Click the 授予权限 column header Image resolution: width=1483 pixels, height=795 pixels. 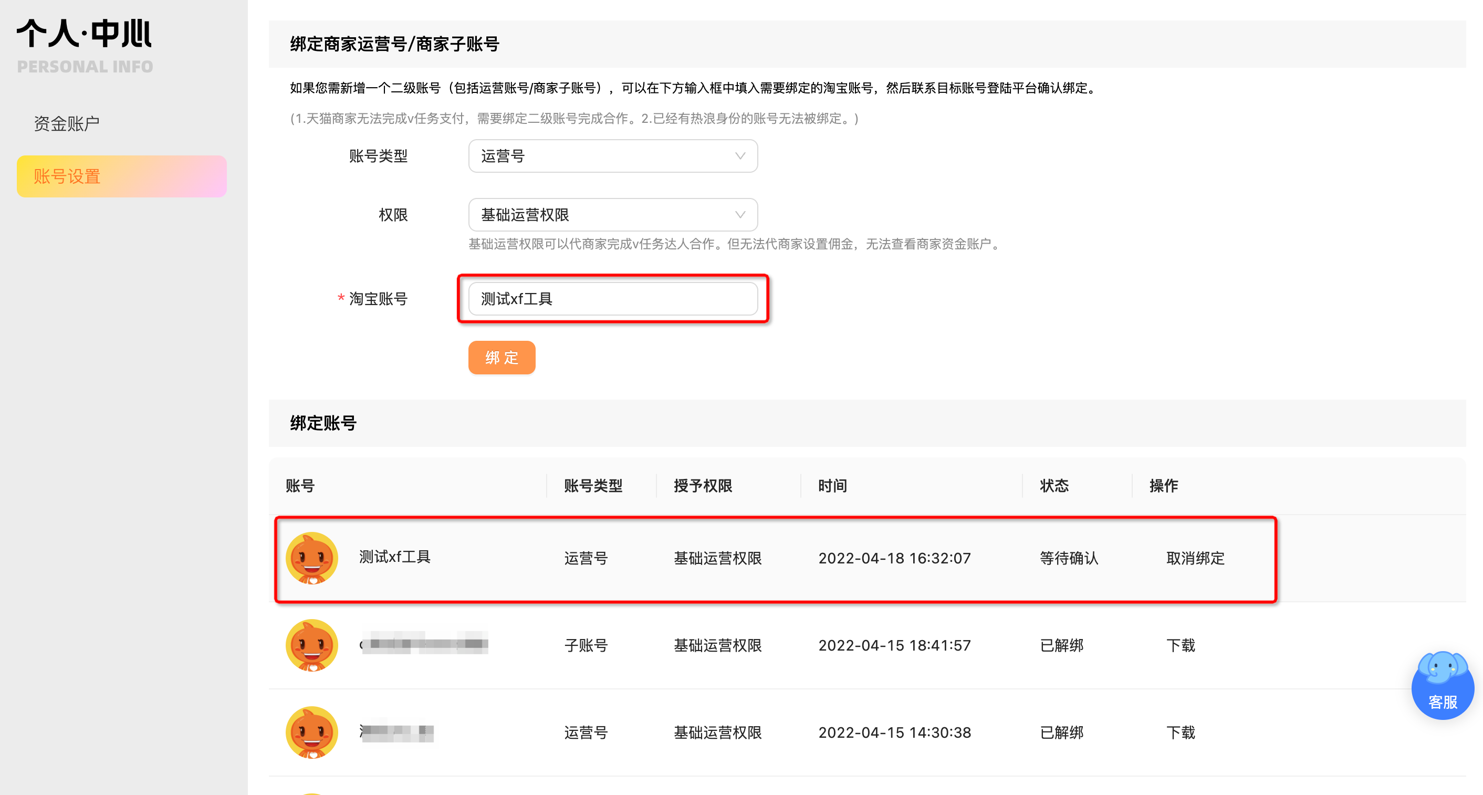click(x=703, y=485)
